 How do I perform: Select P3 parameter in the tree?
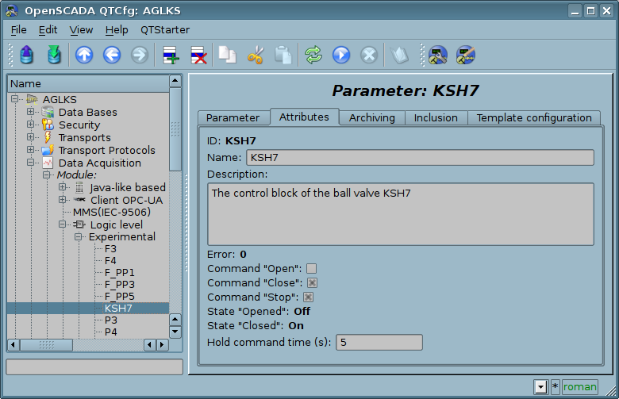click(x=111, y=320)
